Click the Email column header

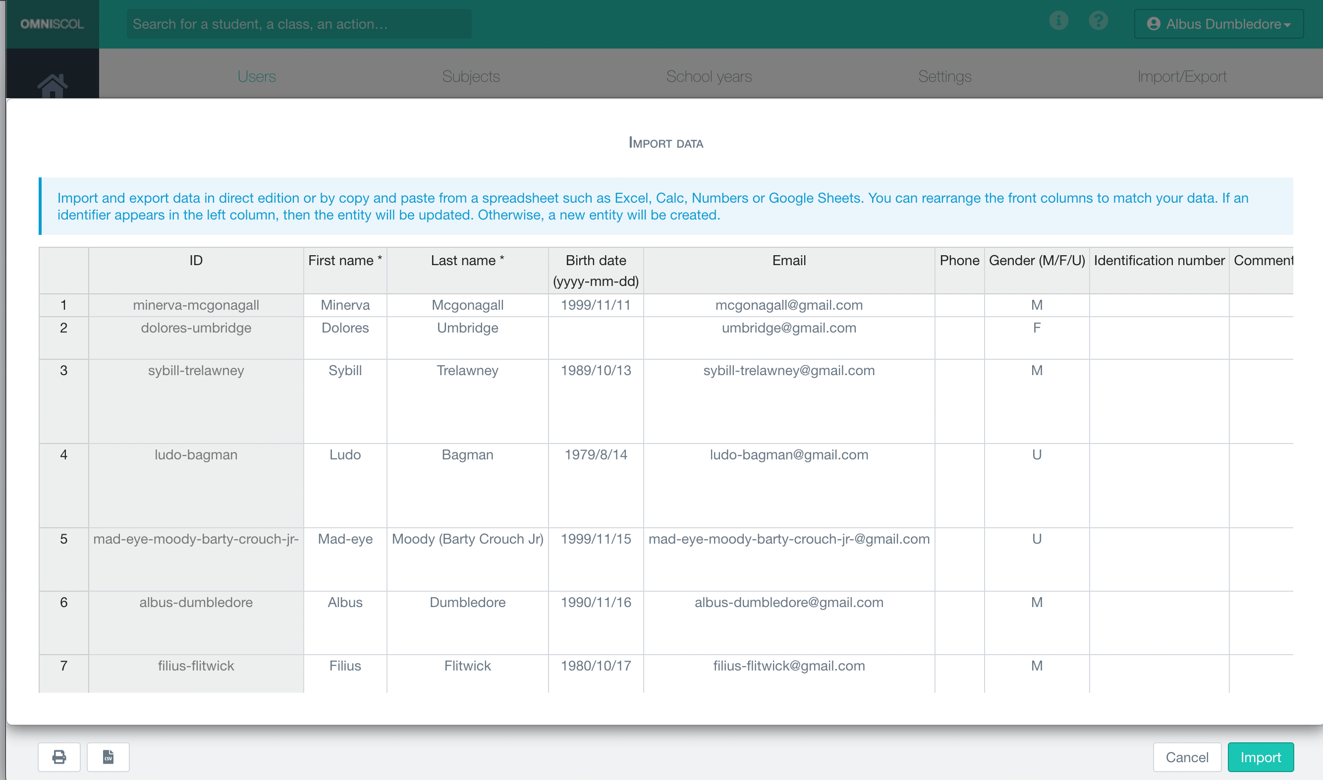pos(789,260)
